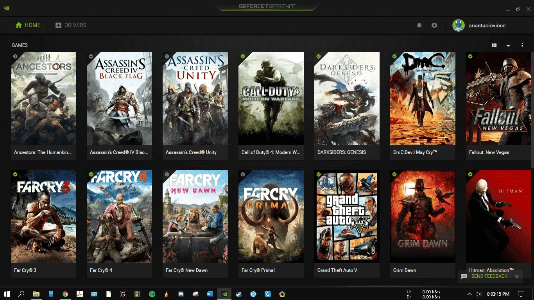Open the three-dot more options menu

tap(522, 45)
